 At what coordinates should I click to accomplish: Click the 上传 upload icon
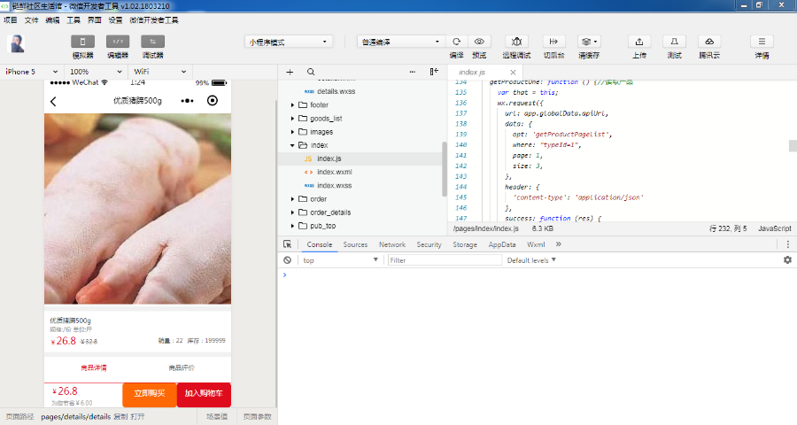tap(639, 42)
